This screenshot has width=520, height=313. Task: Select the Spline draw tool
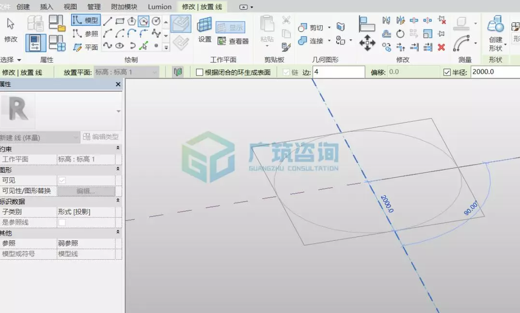point(108,46)
